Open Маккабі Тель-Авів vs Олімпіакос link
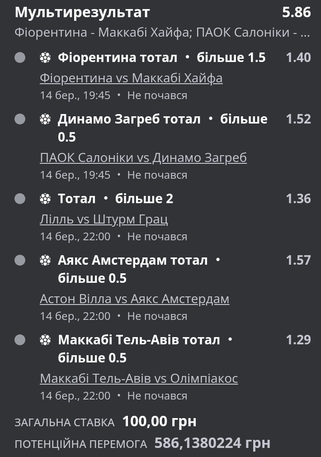Image resolution: width=321 pixels, height=457 pixels. tap(139, 378)
